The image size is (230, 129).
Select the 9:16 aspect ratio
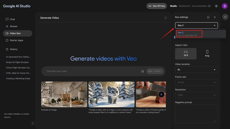click(x=207, y=54)
